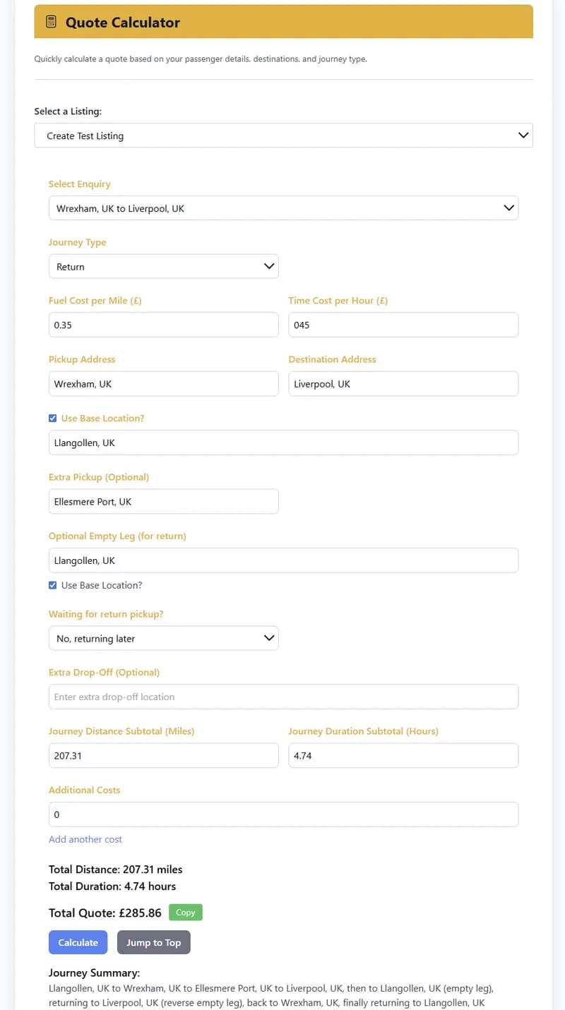Click the Destination Address field
The image size is (565, 1010).
(403, 384)
